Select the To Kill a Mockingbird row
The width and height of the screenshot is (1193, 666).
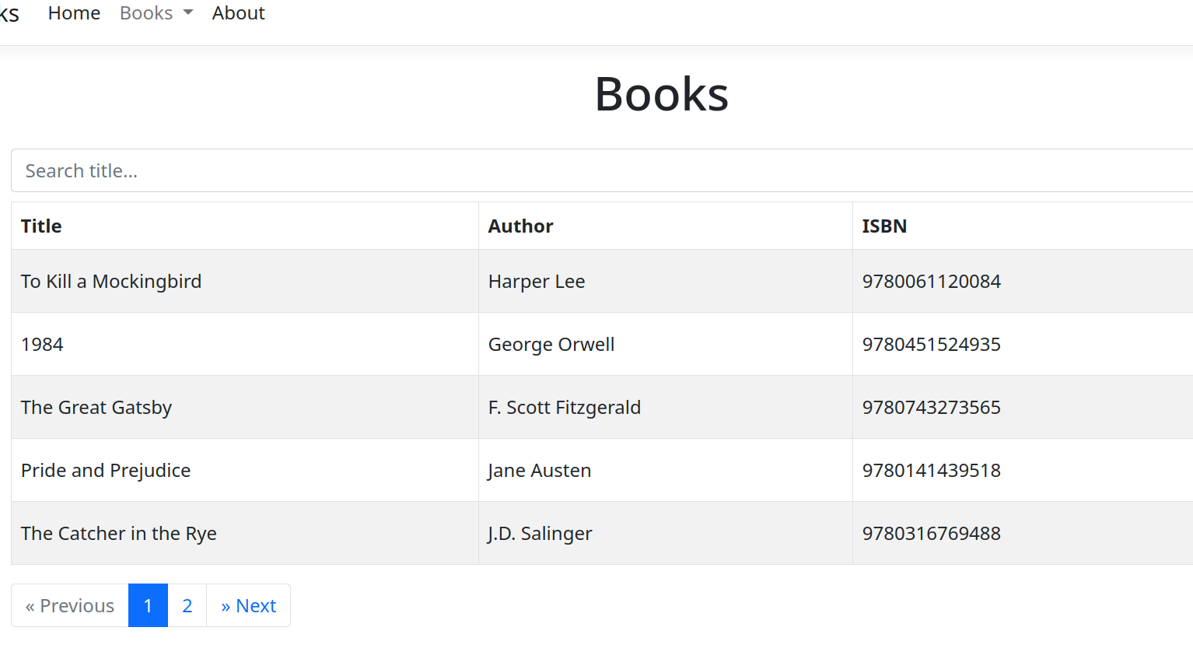pos(111,282)
